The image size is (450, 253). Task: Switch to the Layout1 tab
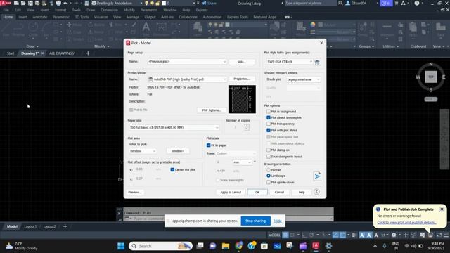pos(30,226)
